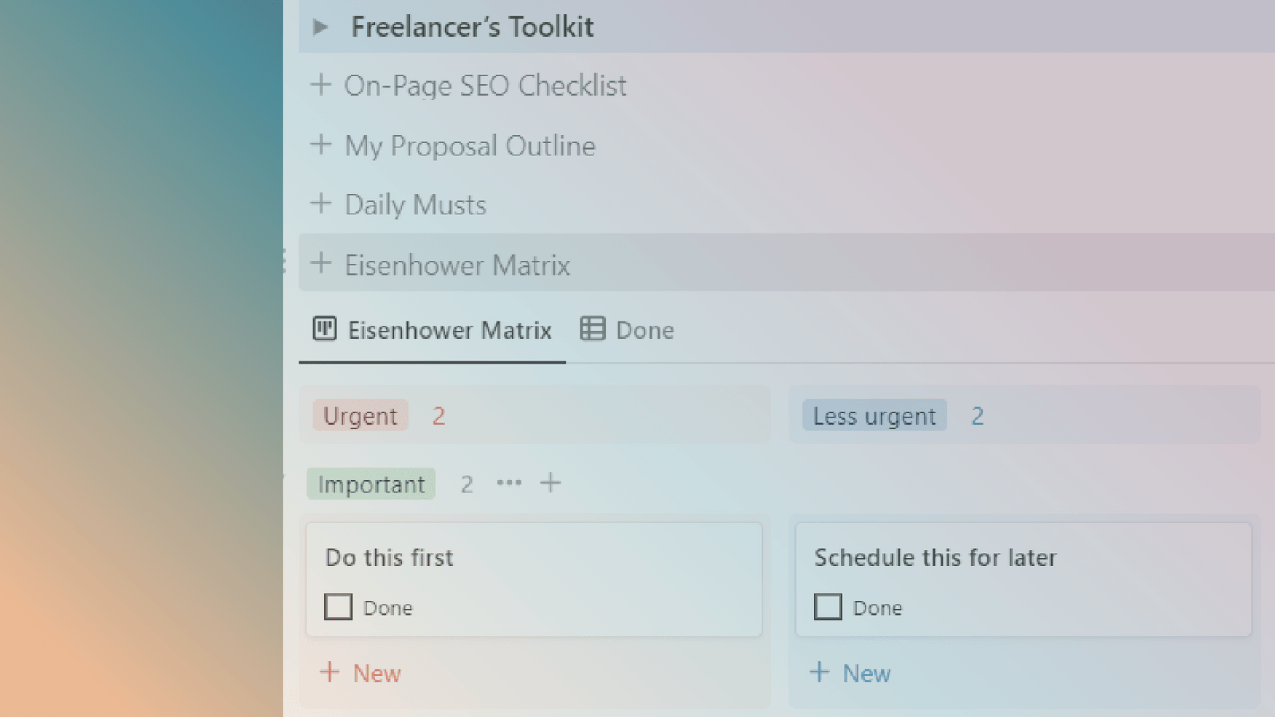Expand the Freelancer's Toolkit toggle arrow
1275x717 pixels.
point(320,26)
